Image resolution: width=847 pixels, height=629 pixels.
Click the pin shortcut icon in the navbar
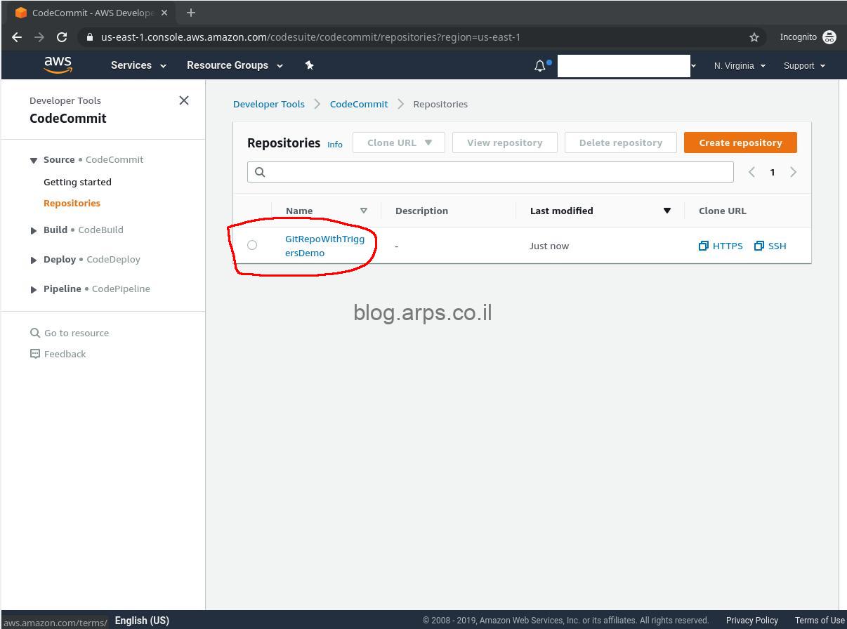(309, 65)
